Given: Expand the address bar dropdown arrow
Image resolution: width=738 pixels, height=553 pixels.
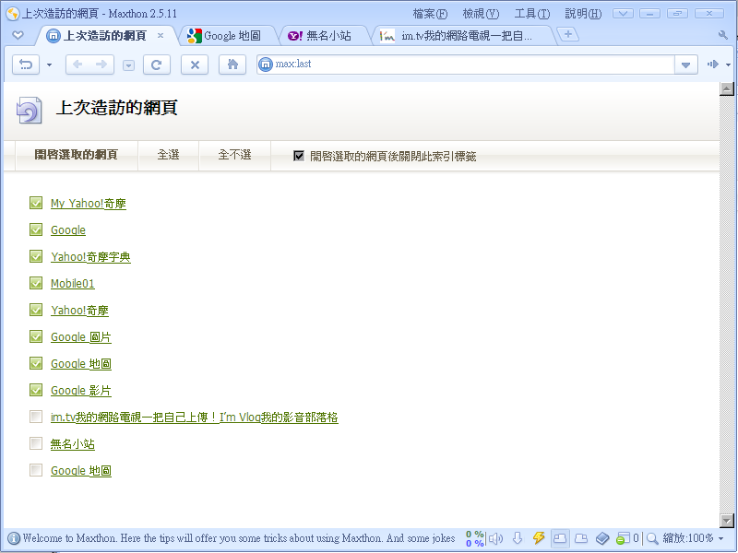Looking at the screenshot, I should point(685,65).
